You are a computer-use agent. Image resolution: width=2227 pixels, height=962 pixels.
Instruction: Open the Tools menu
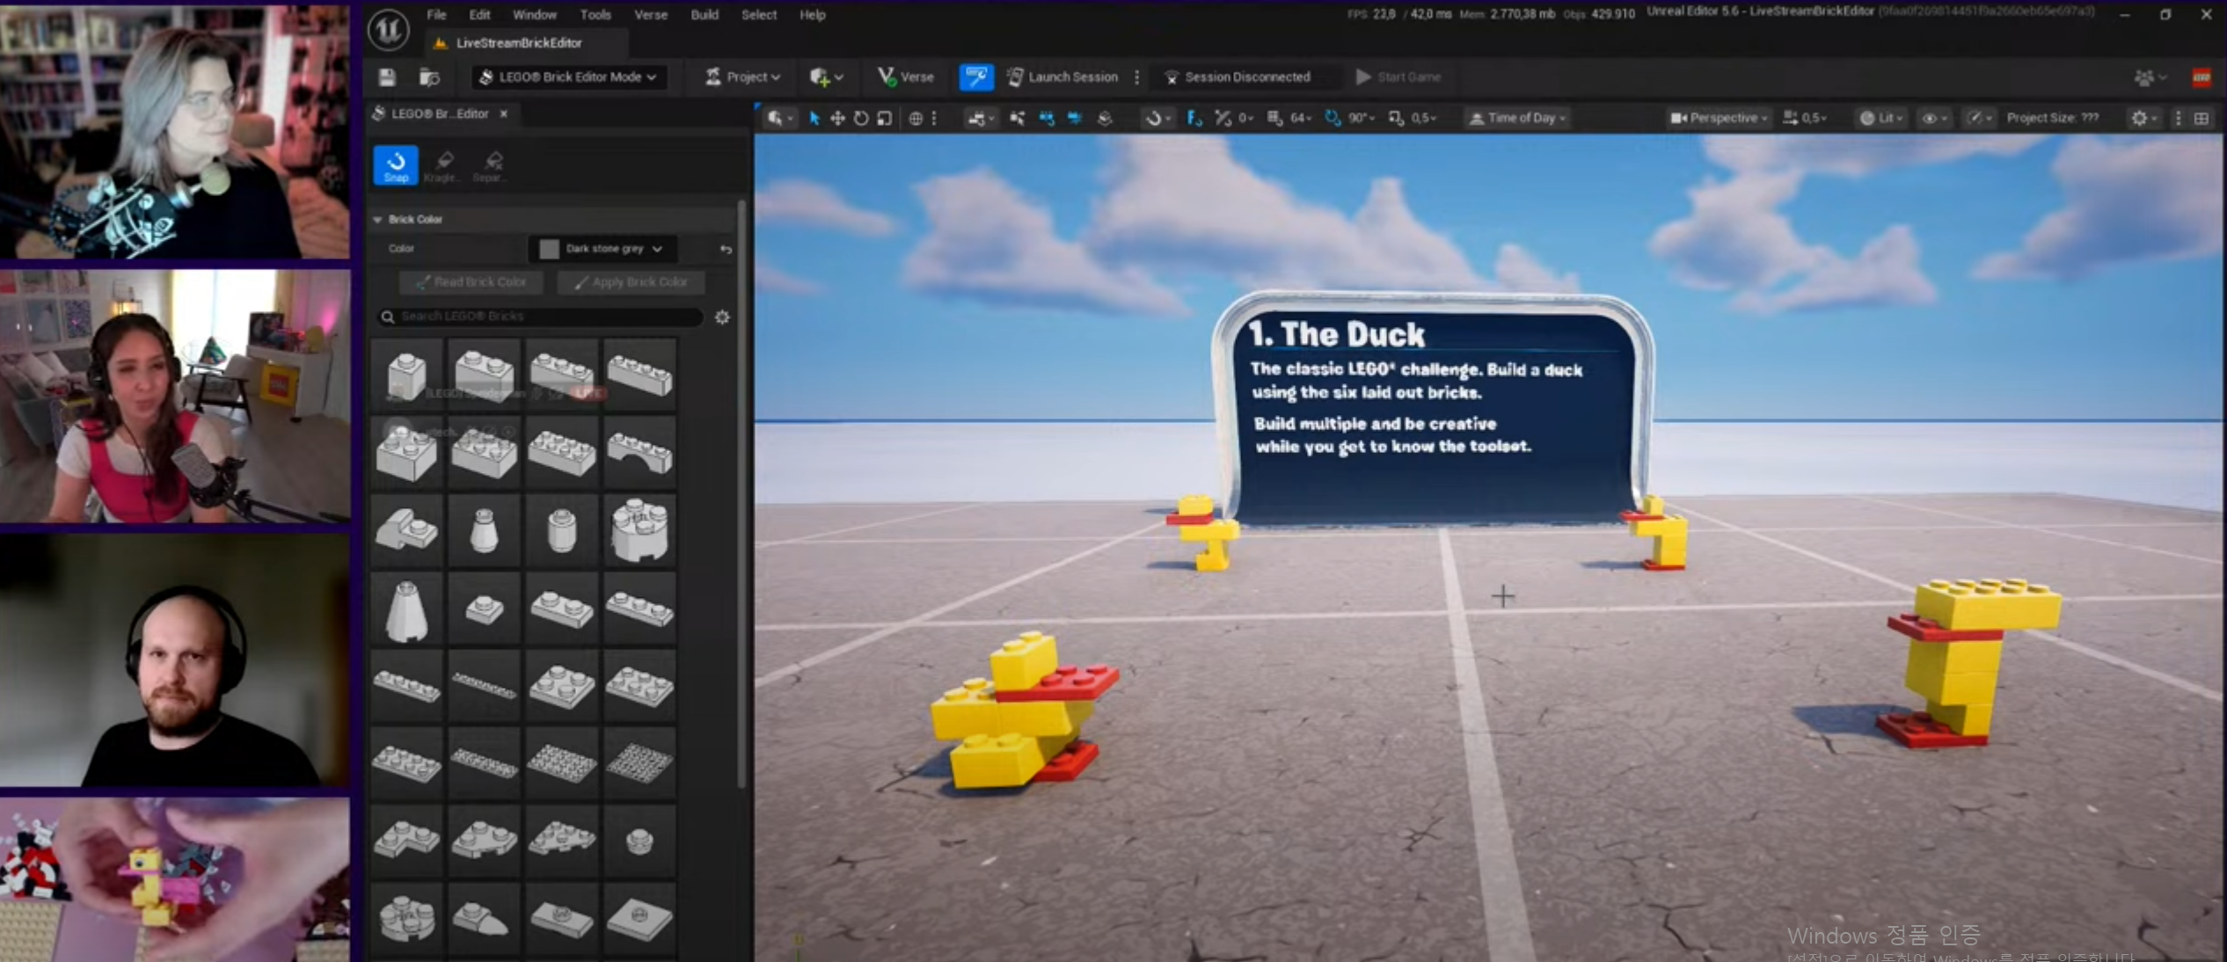coord(595,15)
